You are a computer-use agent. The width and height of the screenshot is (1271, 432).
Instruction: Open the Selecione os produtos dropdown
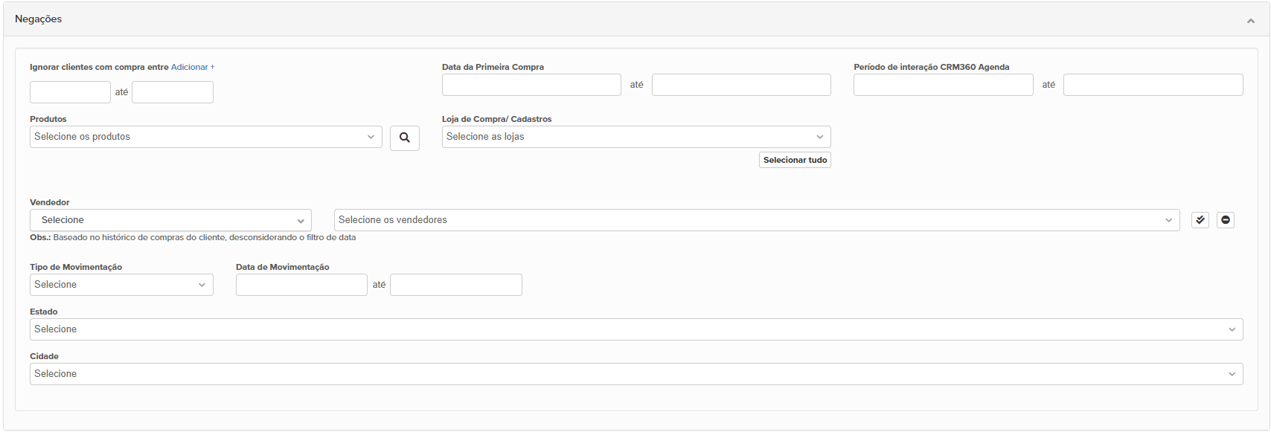(206, 137)
